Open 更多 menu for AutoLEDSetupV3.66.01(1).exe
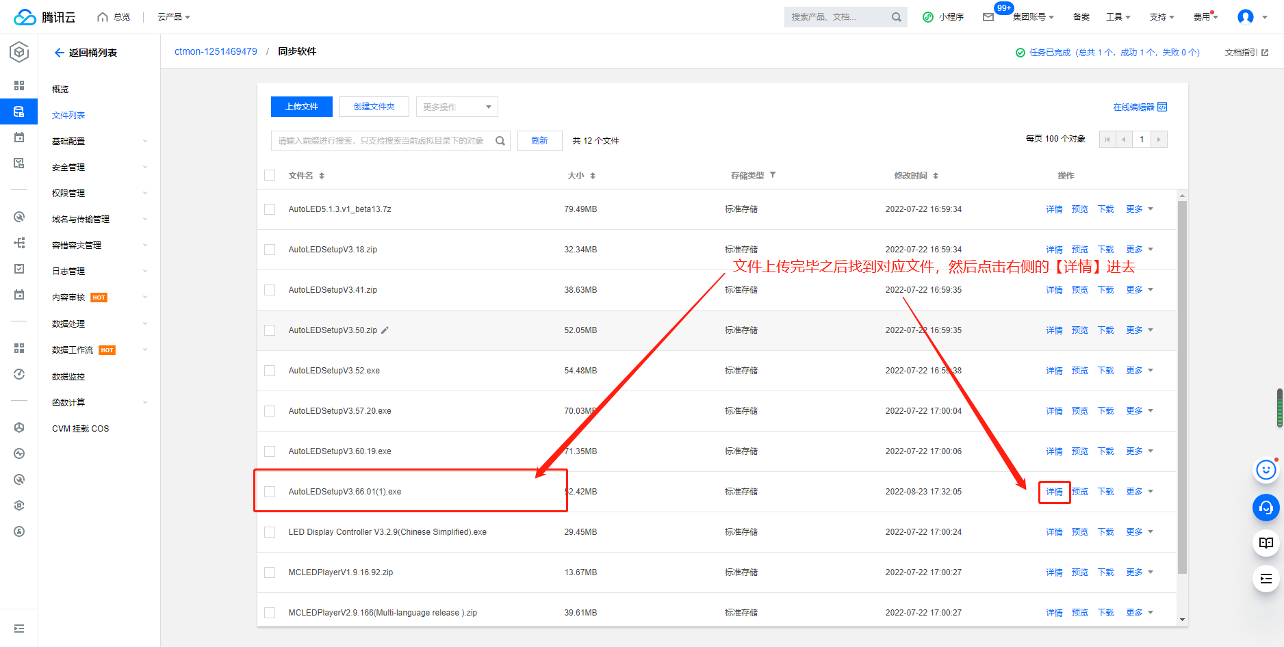The height and width of the screenshot is (647, 1284). click(1140, 492)
